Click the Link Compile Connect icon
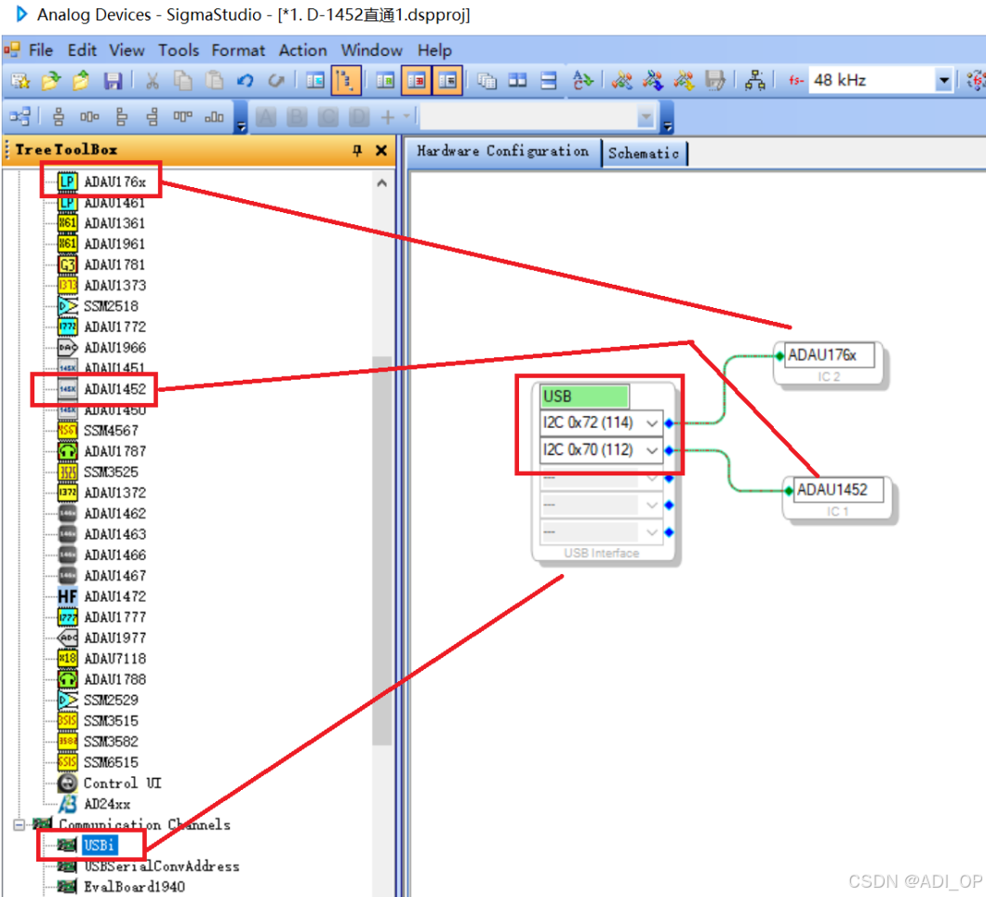 (x=622, y=81)
